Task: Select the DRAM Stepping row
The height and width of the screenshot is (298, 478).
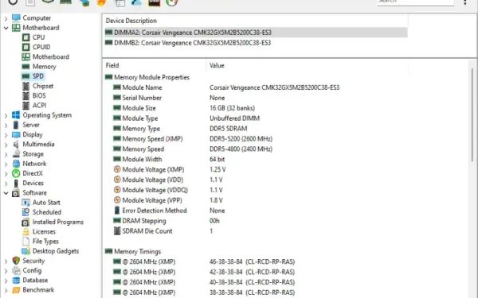Action: point(256,221)
